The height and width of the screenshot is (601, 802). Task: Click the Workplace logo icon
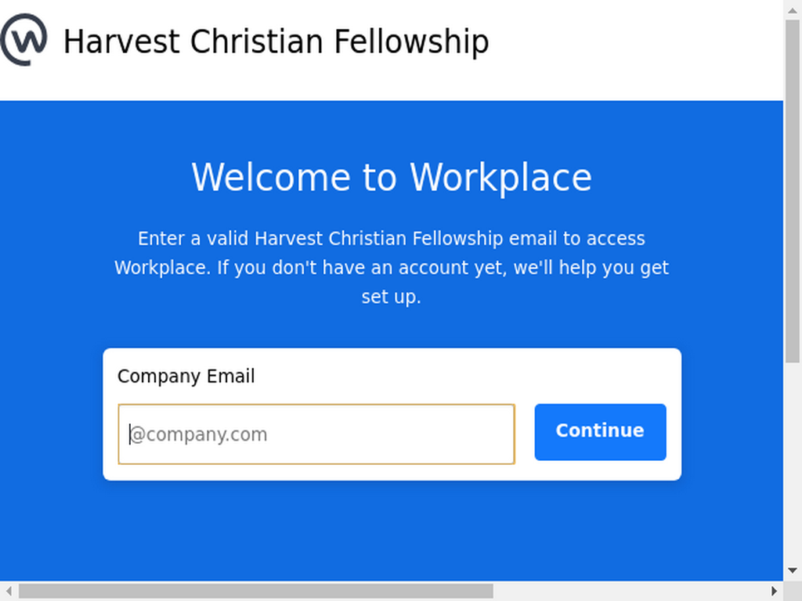pyautogui.click(x=23, y=40)
